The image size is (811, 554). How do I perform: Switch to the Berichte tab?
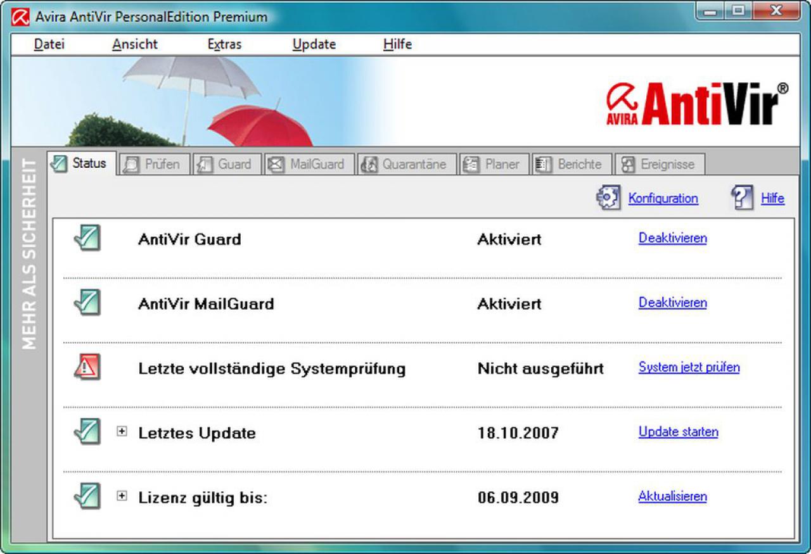click(x=572, y=164)
